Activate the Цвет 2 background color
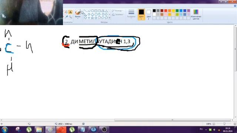Viewport: 237px width, 133px height. pyautogui.click(x=149, y=14)
